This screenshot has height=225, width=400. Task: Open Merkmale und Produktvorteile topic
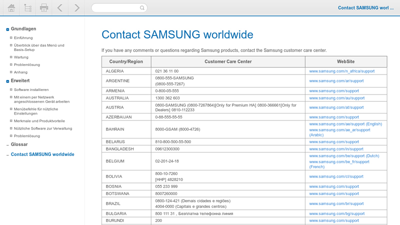pos(39,121)
